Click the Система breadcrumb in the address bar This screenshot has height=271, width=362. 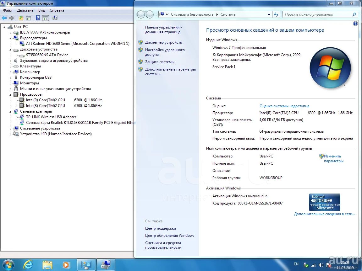228,14
